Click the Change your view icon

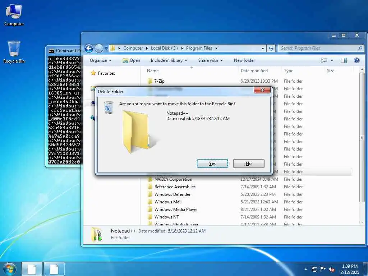point(324,60)
